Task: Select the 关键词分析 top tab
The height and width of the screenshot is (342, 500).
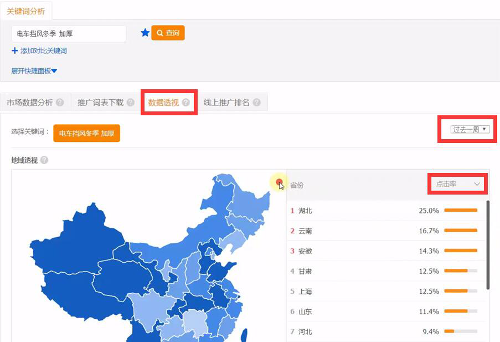Action: tap(26, 11)
